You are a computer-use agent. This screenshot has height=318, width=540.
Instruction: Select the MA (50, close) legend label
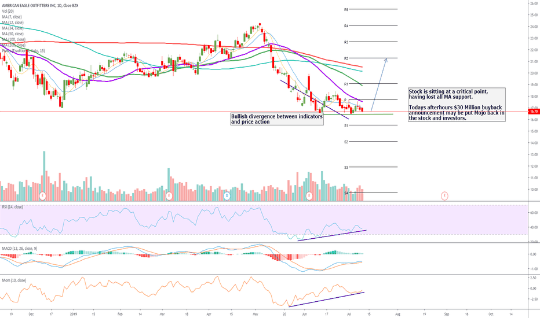(13, 34)
